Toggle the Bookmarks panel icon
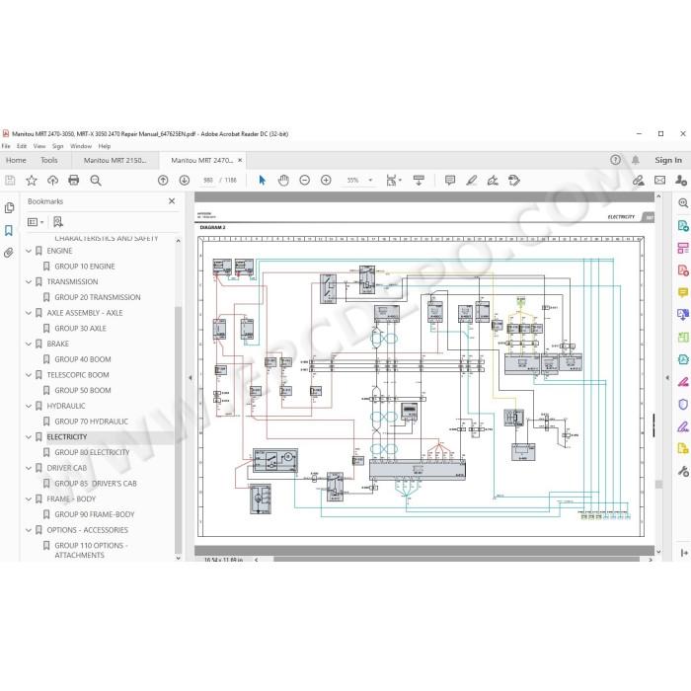Viewport: 691px width, 691px height. 9,230
